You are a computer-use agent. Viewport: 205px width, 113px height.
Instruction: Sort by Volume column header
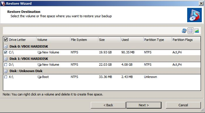pos(53,40)
